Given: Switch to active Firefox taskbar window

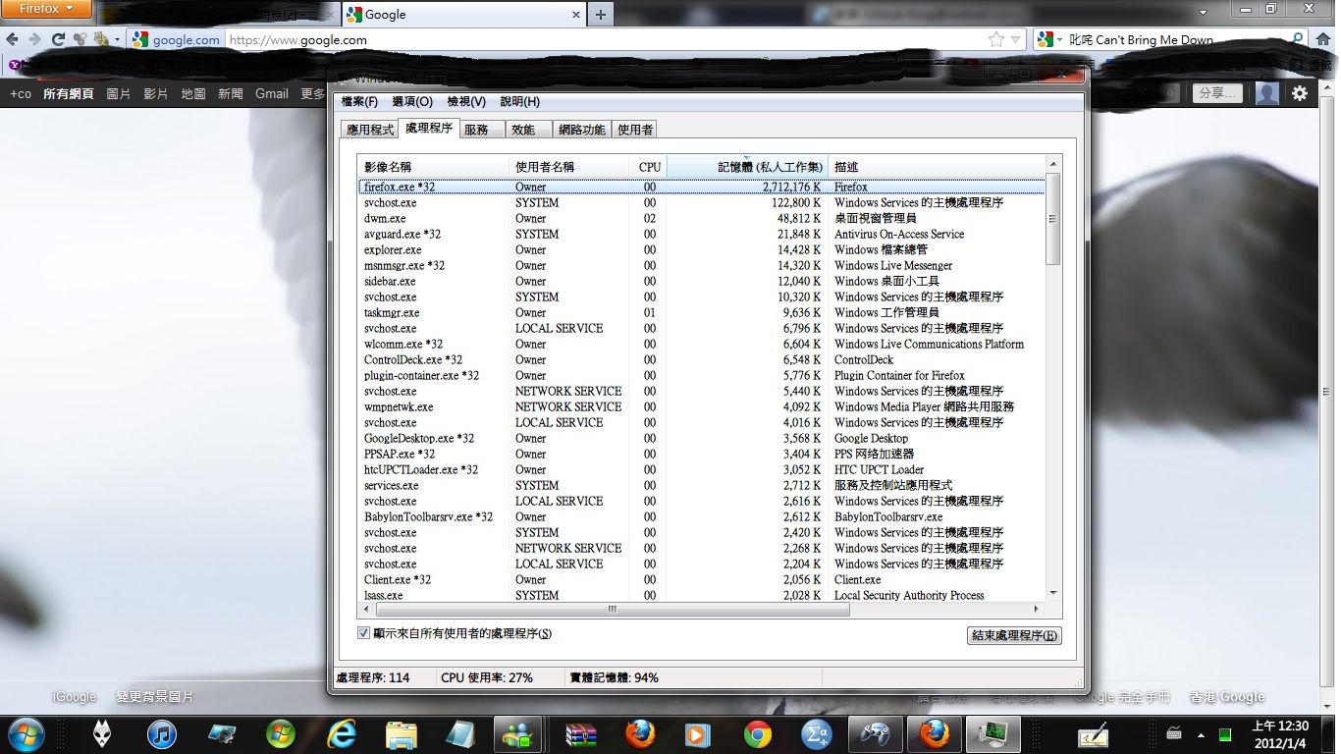Looking at the screenshot, I should [x=934, y=733].
